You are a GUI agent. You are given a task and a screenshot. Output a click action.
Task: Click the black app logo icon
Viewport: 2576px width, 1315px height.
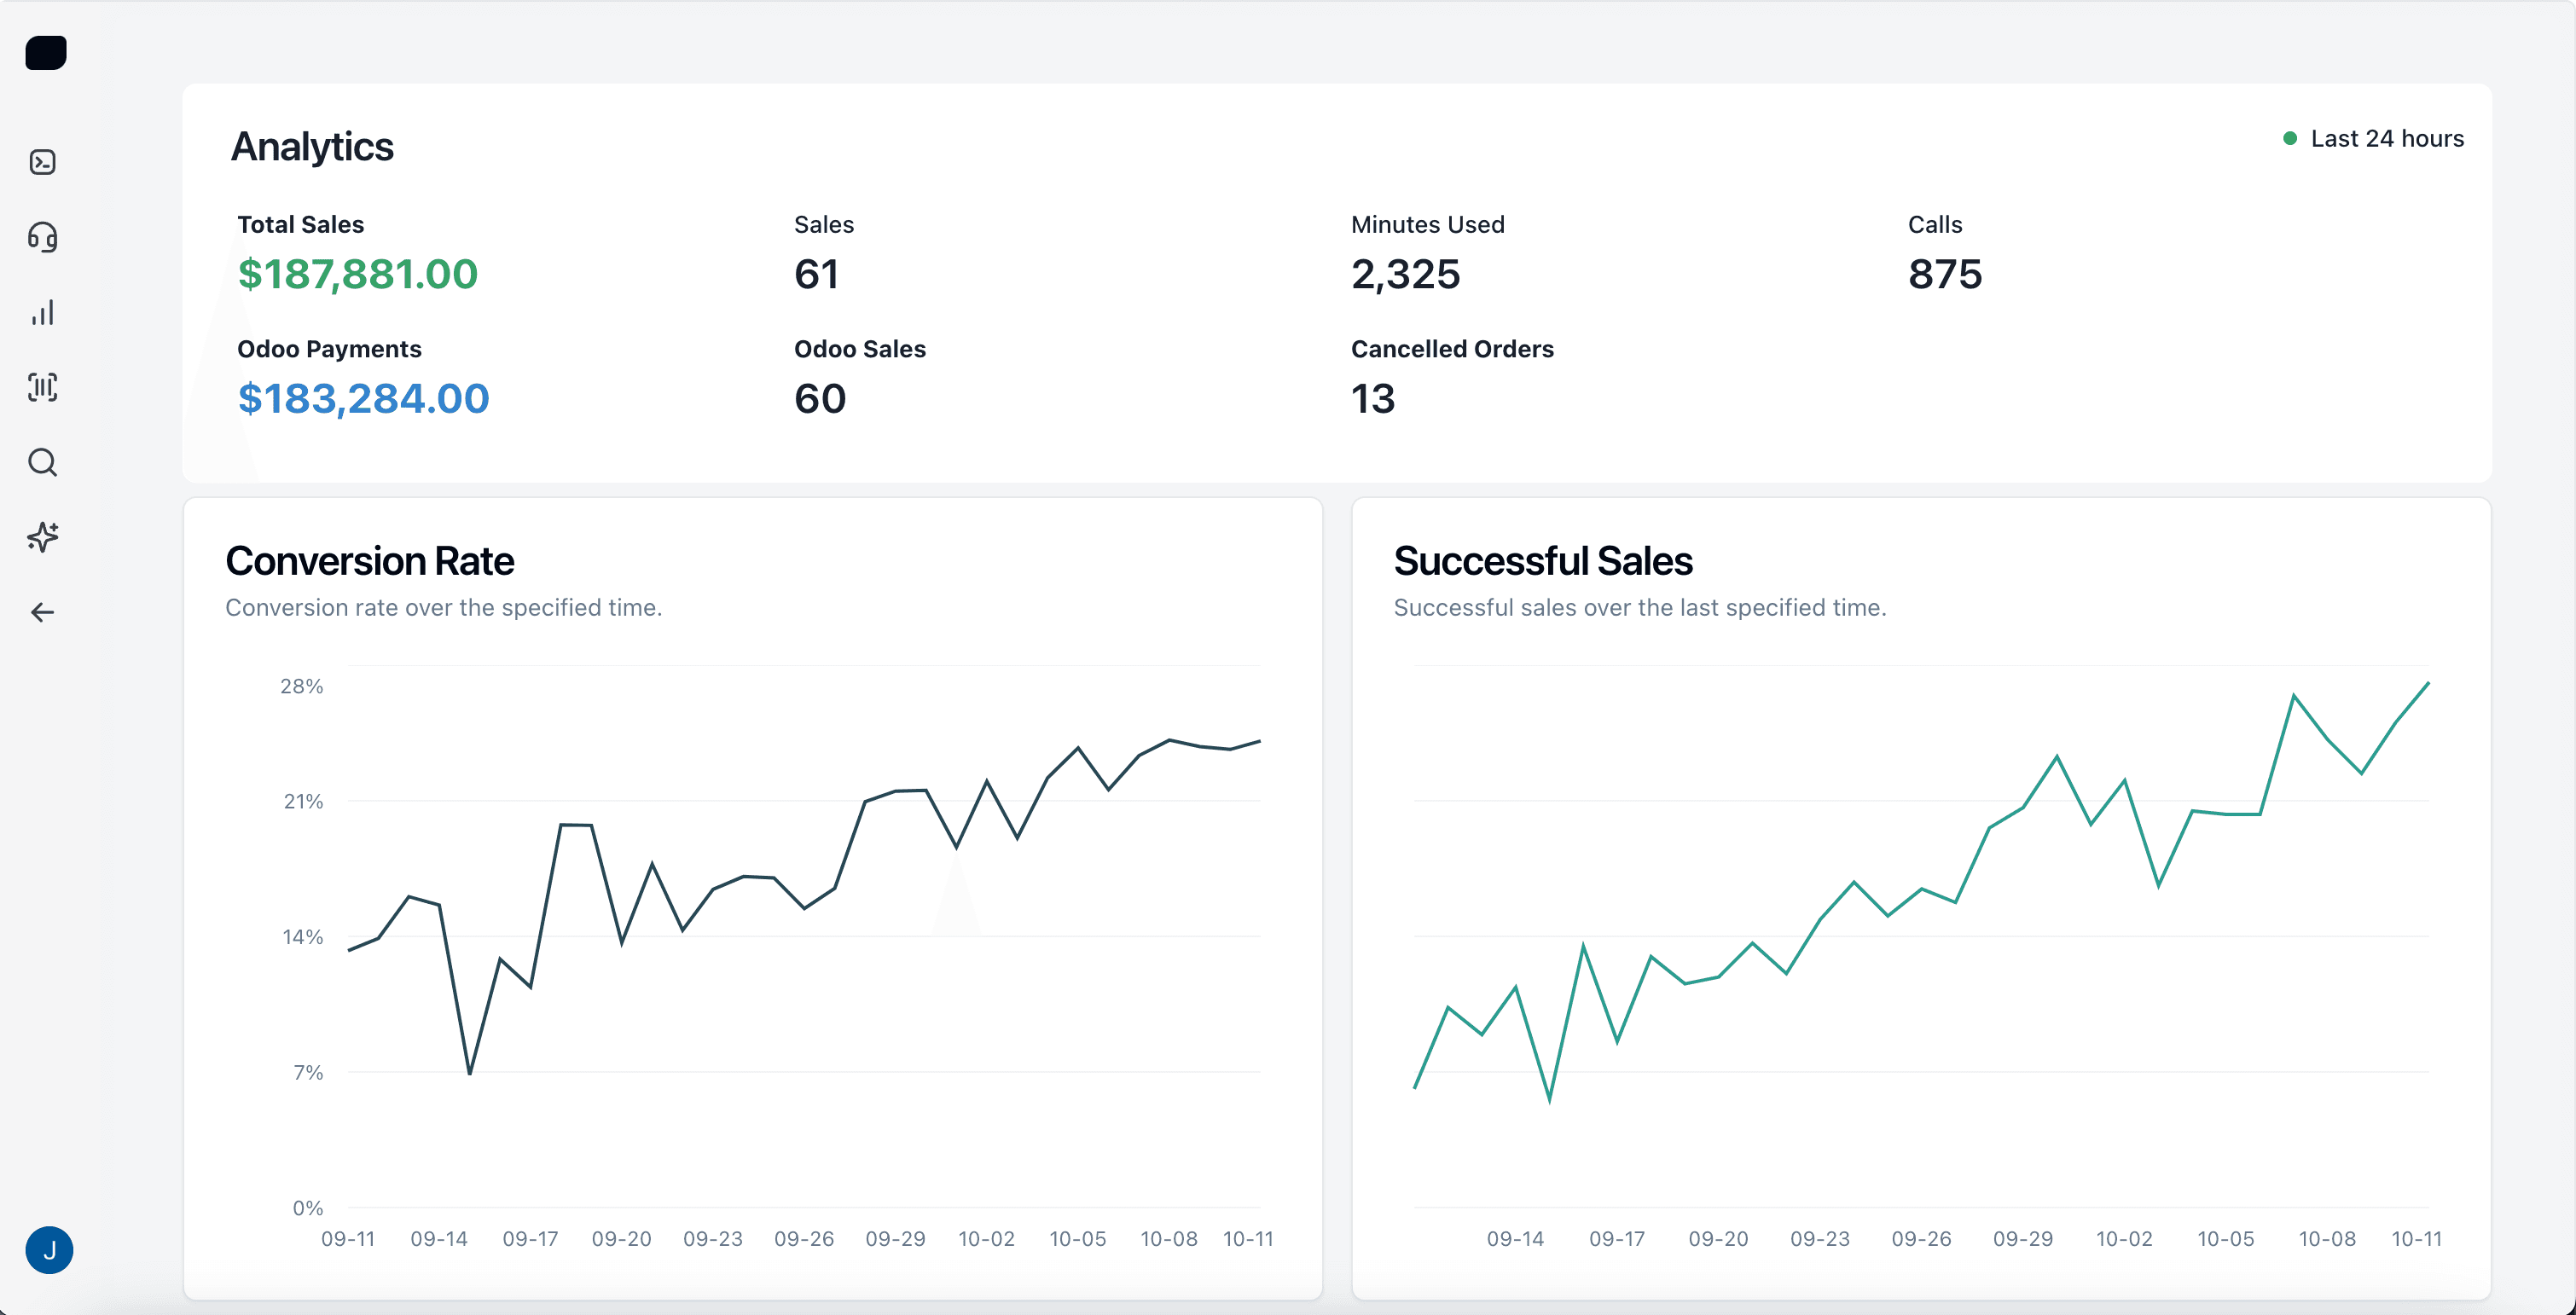click(x=46, y=53)
